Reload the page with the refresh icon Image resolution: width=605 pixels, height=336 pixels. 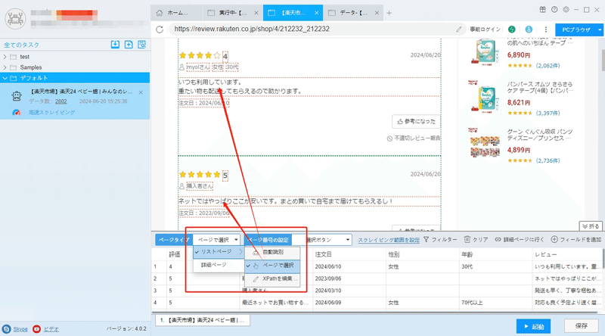point(160,30)
